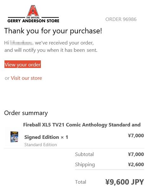This screenshot has width=147, height=190.
Task: Click the Total label
Action: pos(80,182)
